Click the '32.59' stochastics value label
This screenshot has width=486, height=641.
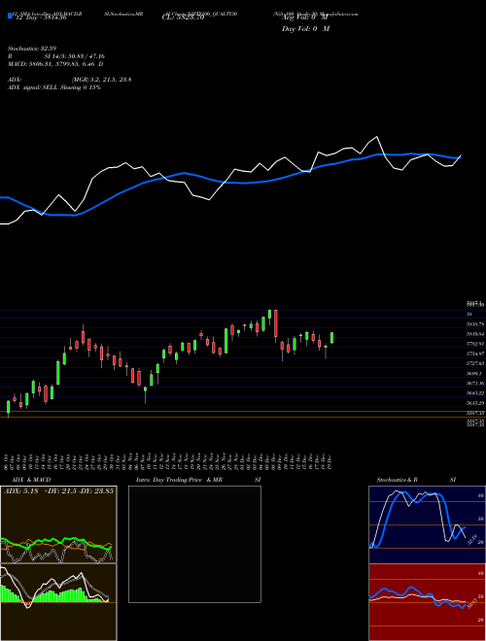(x=471, y=539)
